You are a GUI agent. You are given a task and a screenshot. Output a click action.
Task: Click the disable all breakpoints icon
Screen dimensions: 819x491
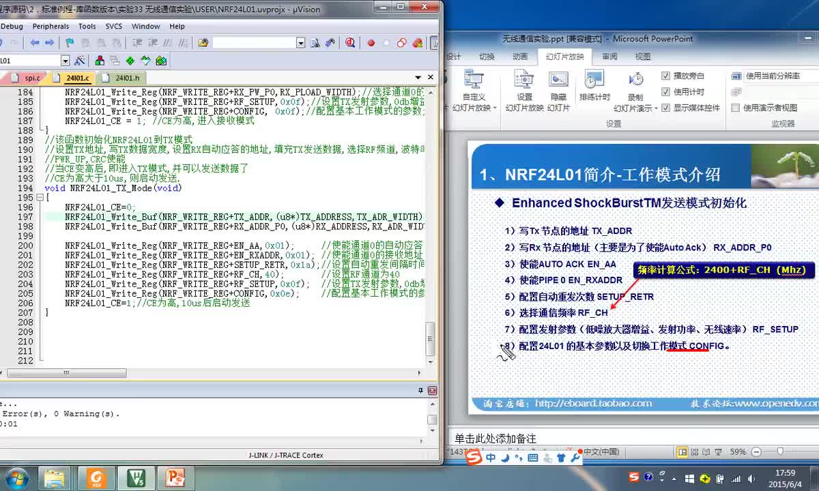(401, 42)
